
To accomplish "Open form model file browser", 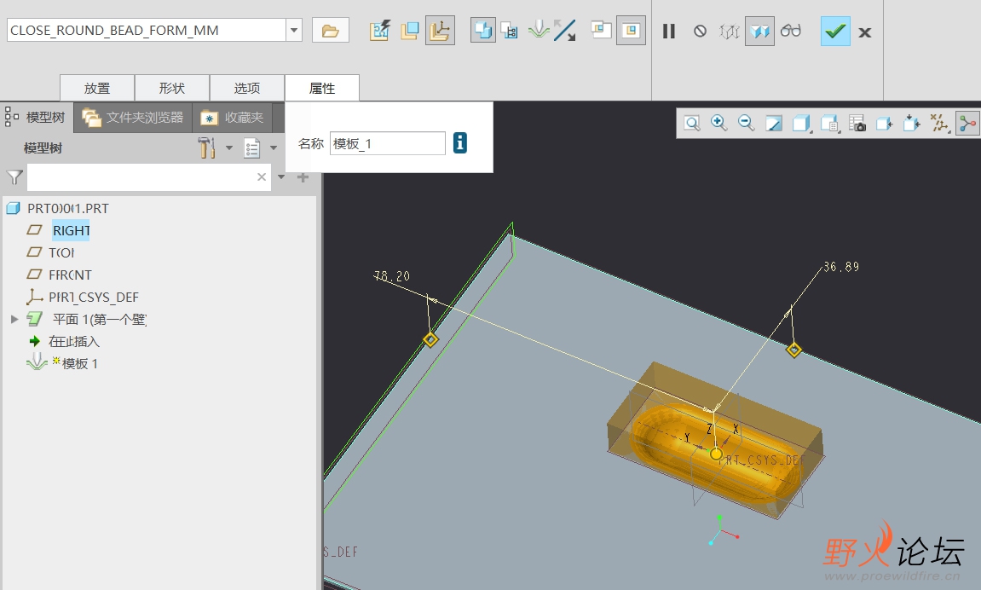I will pos(331,30).
